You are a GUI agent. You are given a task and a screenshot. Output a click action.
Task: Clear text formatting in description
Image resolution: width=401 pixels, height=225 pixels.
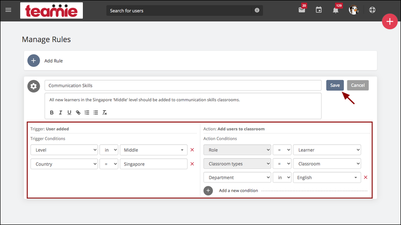[105, 112]
